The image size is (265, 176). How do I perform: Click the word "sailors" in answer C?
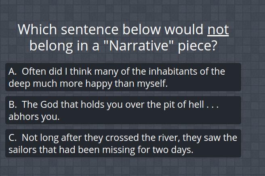point(22,150)
